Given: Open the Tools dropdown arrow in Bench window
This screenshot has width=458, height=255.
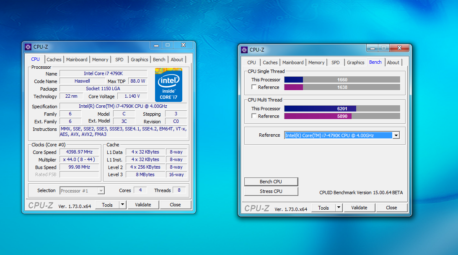Looking at the screenshot, I should point(339,208).
